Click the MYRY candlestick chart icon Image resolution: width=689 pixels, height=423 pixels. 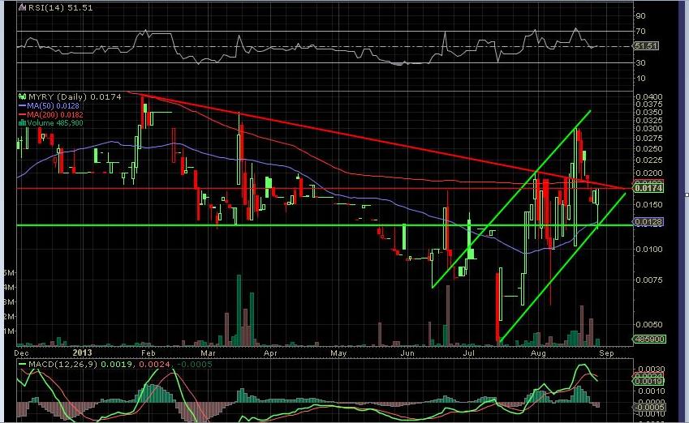click(22, 96)
